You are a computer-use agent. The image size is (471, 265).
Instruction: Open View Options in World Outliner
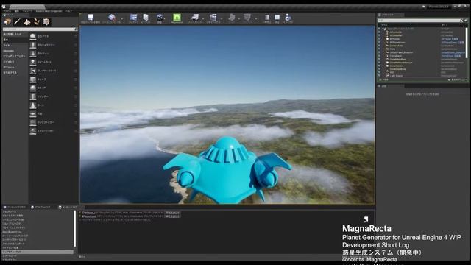(x=458, y=80)
